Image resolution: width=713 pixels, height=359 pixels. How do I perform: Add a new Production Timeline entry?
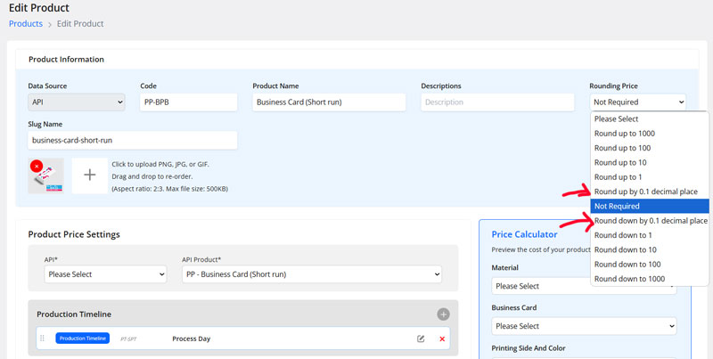(x=443, y=314)
